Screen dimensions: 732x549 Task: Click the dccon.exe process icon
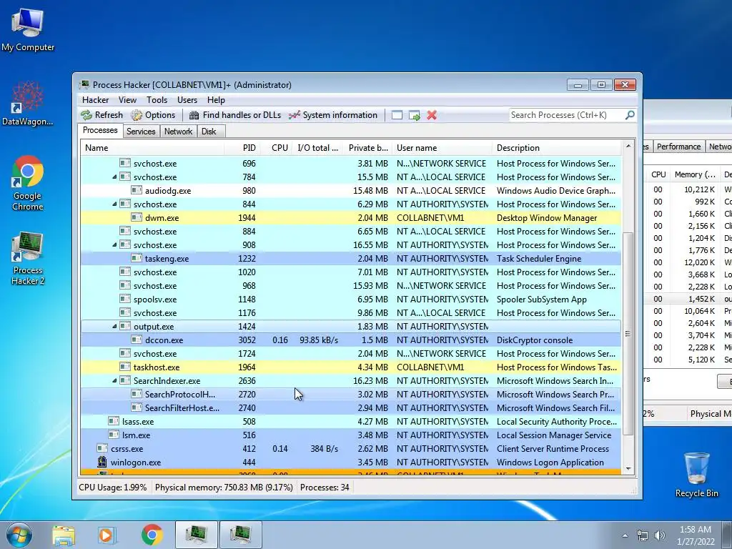137,340
